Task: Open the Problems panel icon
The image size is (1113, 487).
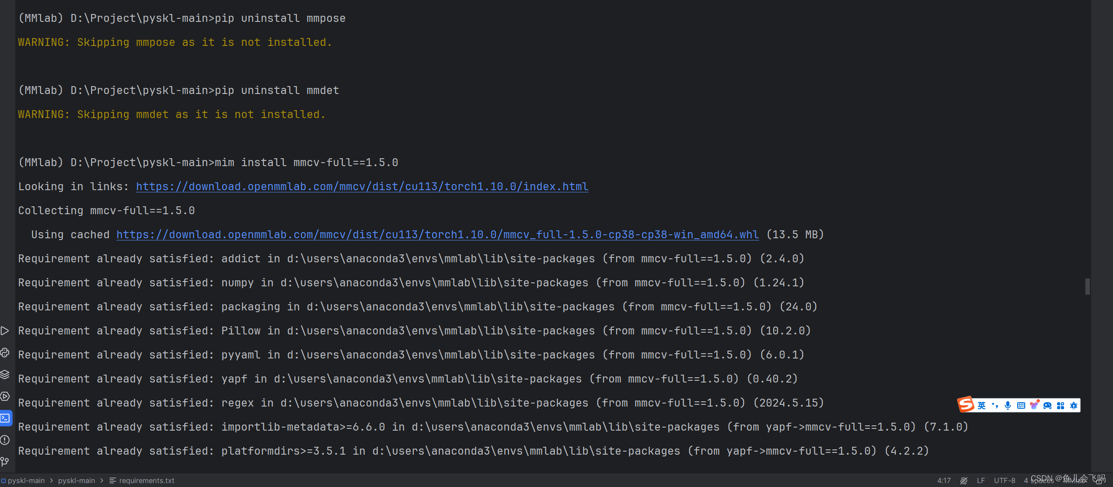Action: 5,440
